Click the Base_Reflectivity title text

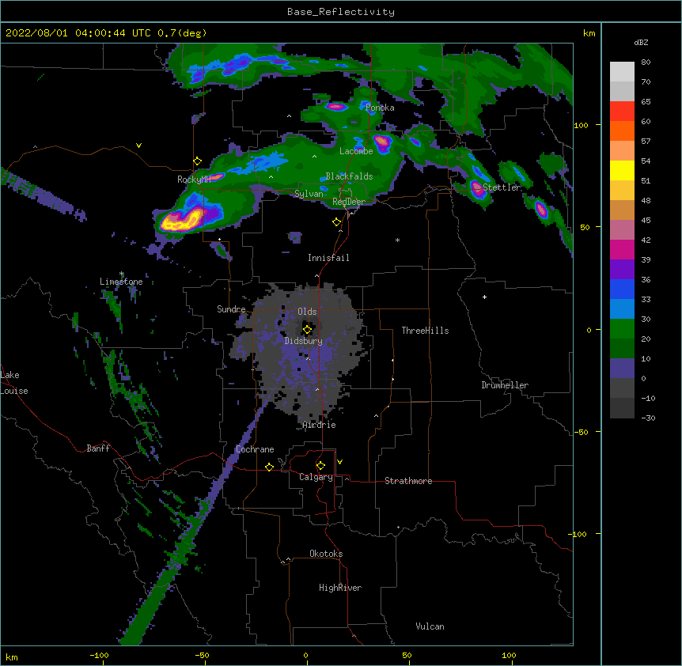(x=341, y=12)
